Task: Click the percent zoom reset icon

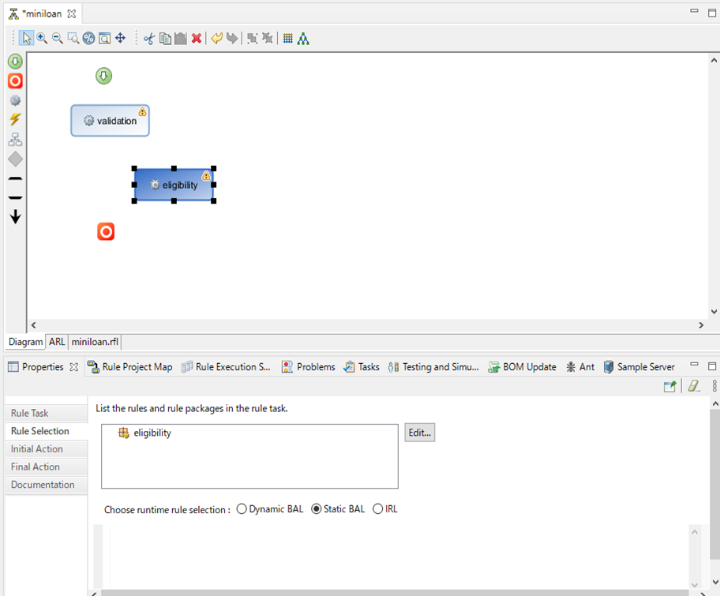Action: tap(88, 38)
